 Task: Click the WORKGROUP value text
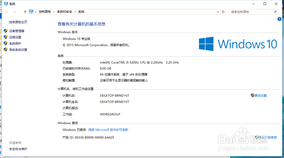110,114
